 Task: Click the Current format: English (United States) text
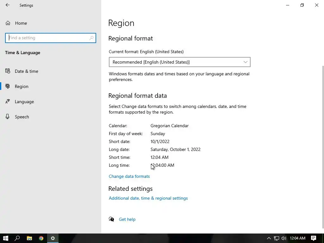[x=146, y=52]
